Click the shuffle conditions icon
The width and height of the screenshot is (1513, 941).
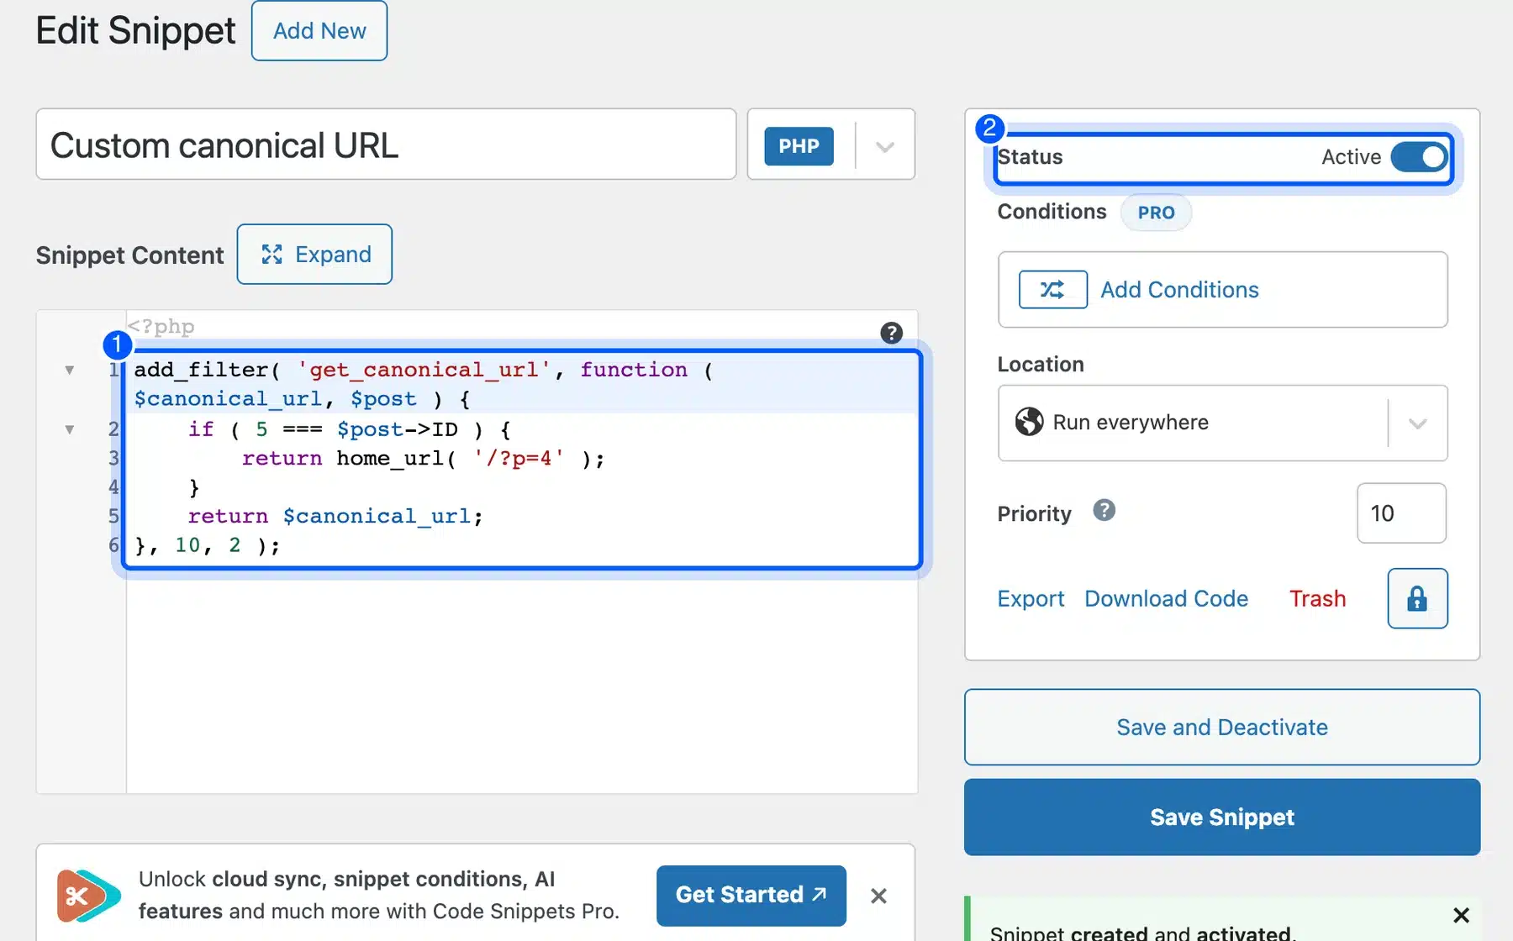[1052, 290]
